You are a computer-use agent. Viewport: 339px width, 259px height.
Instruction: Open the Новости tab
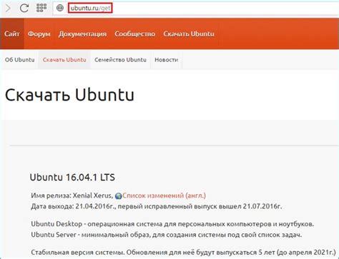pyautogui.click(x=167, y=60)
